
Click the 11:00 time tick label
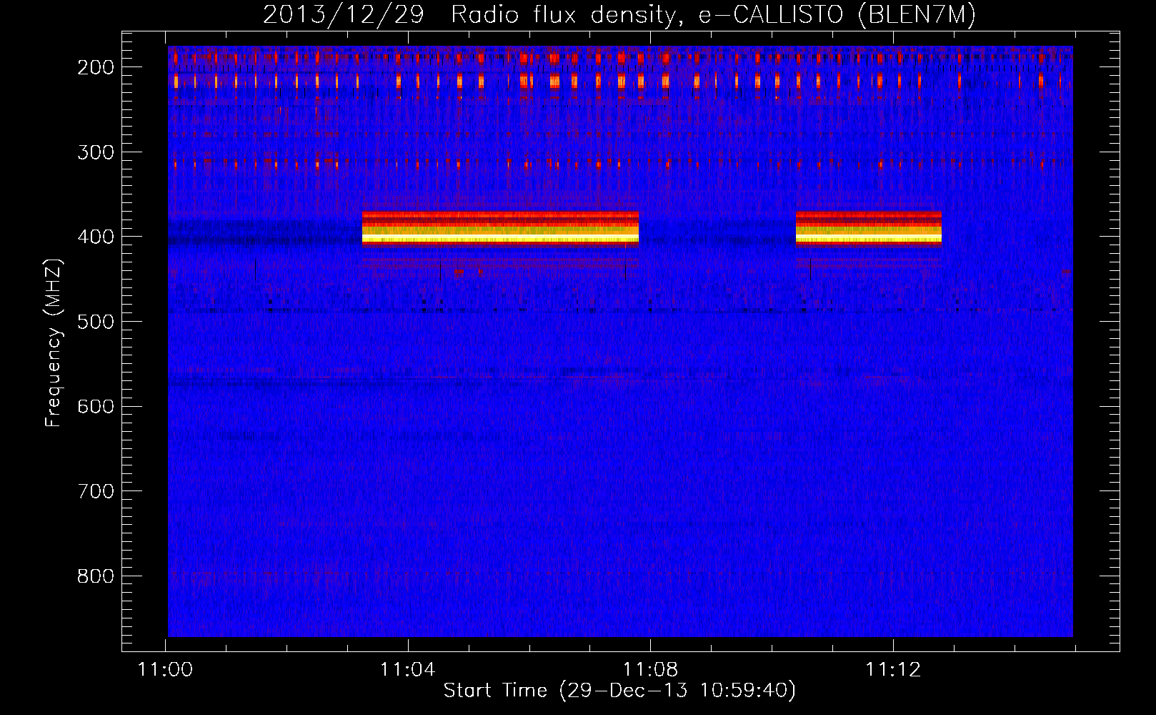coord(165,670)
